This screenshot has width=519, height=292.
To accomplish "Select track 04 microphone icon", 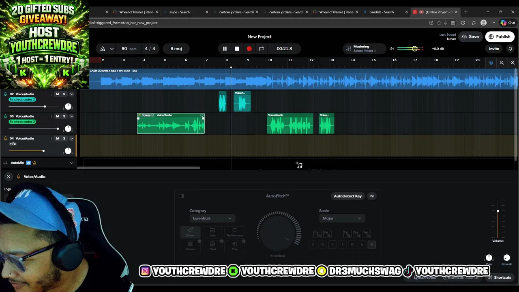I will [5, 138].
